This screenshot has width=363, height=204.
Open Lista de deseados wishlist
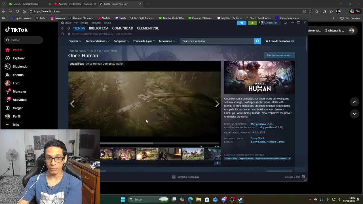280,41
